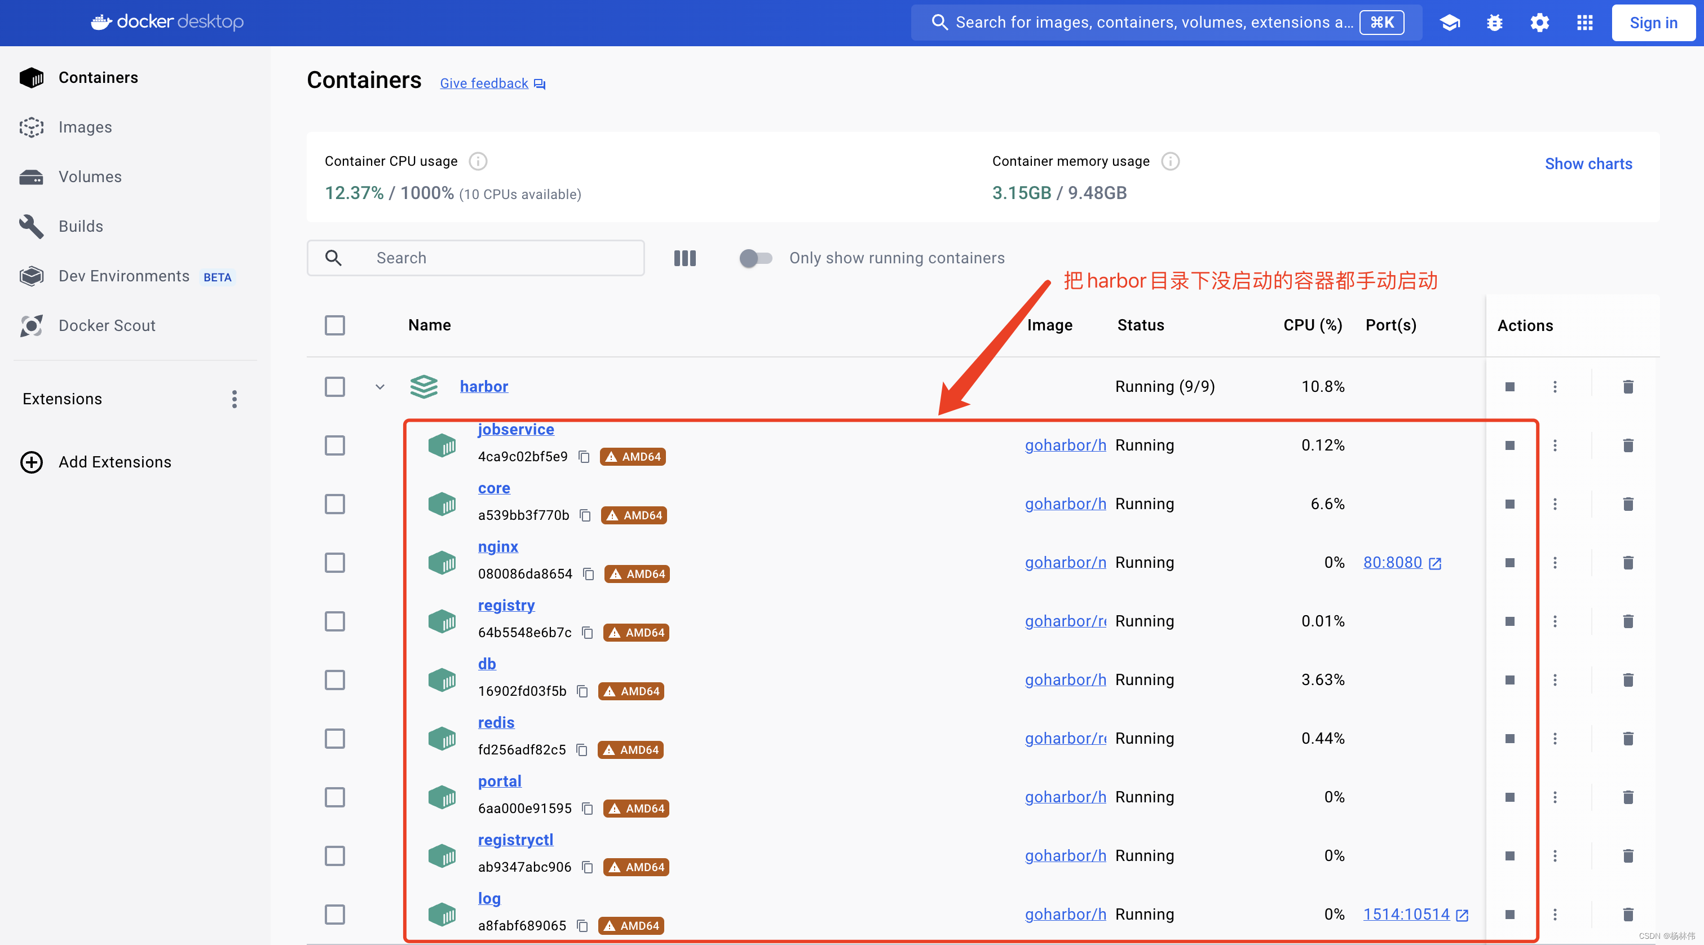Delete the redis container
1704x945 pixels.
pyautogui.click(x=1628, y=739)
